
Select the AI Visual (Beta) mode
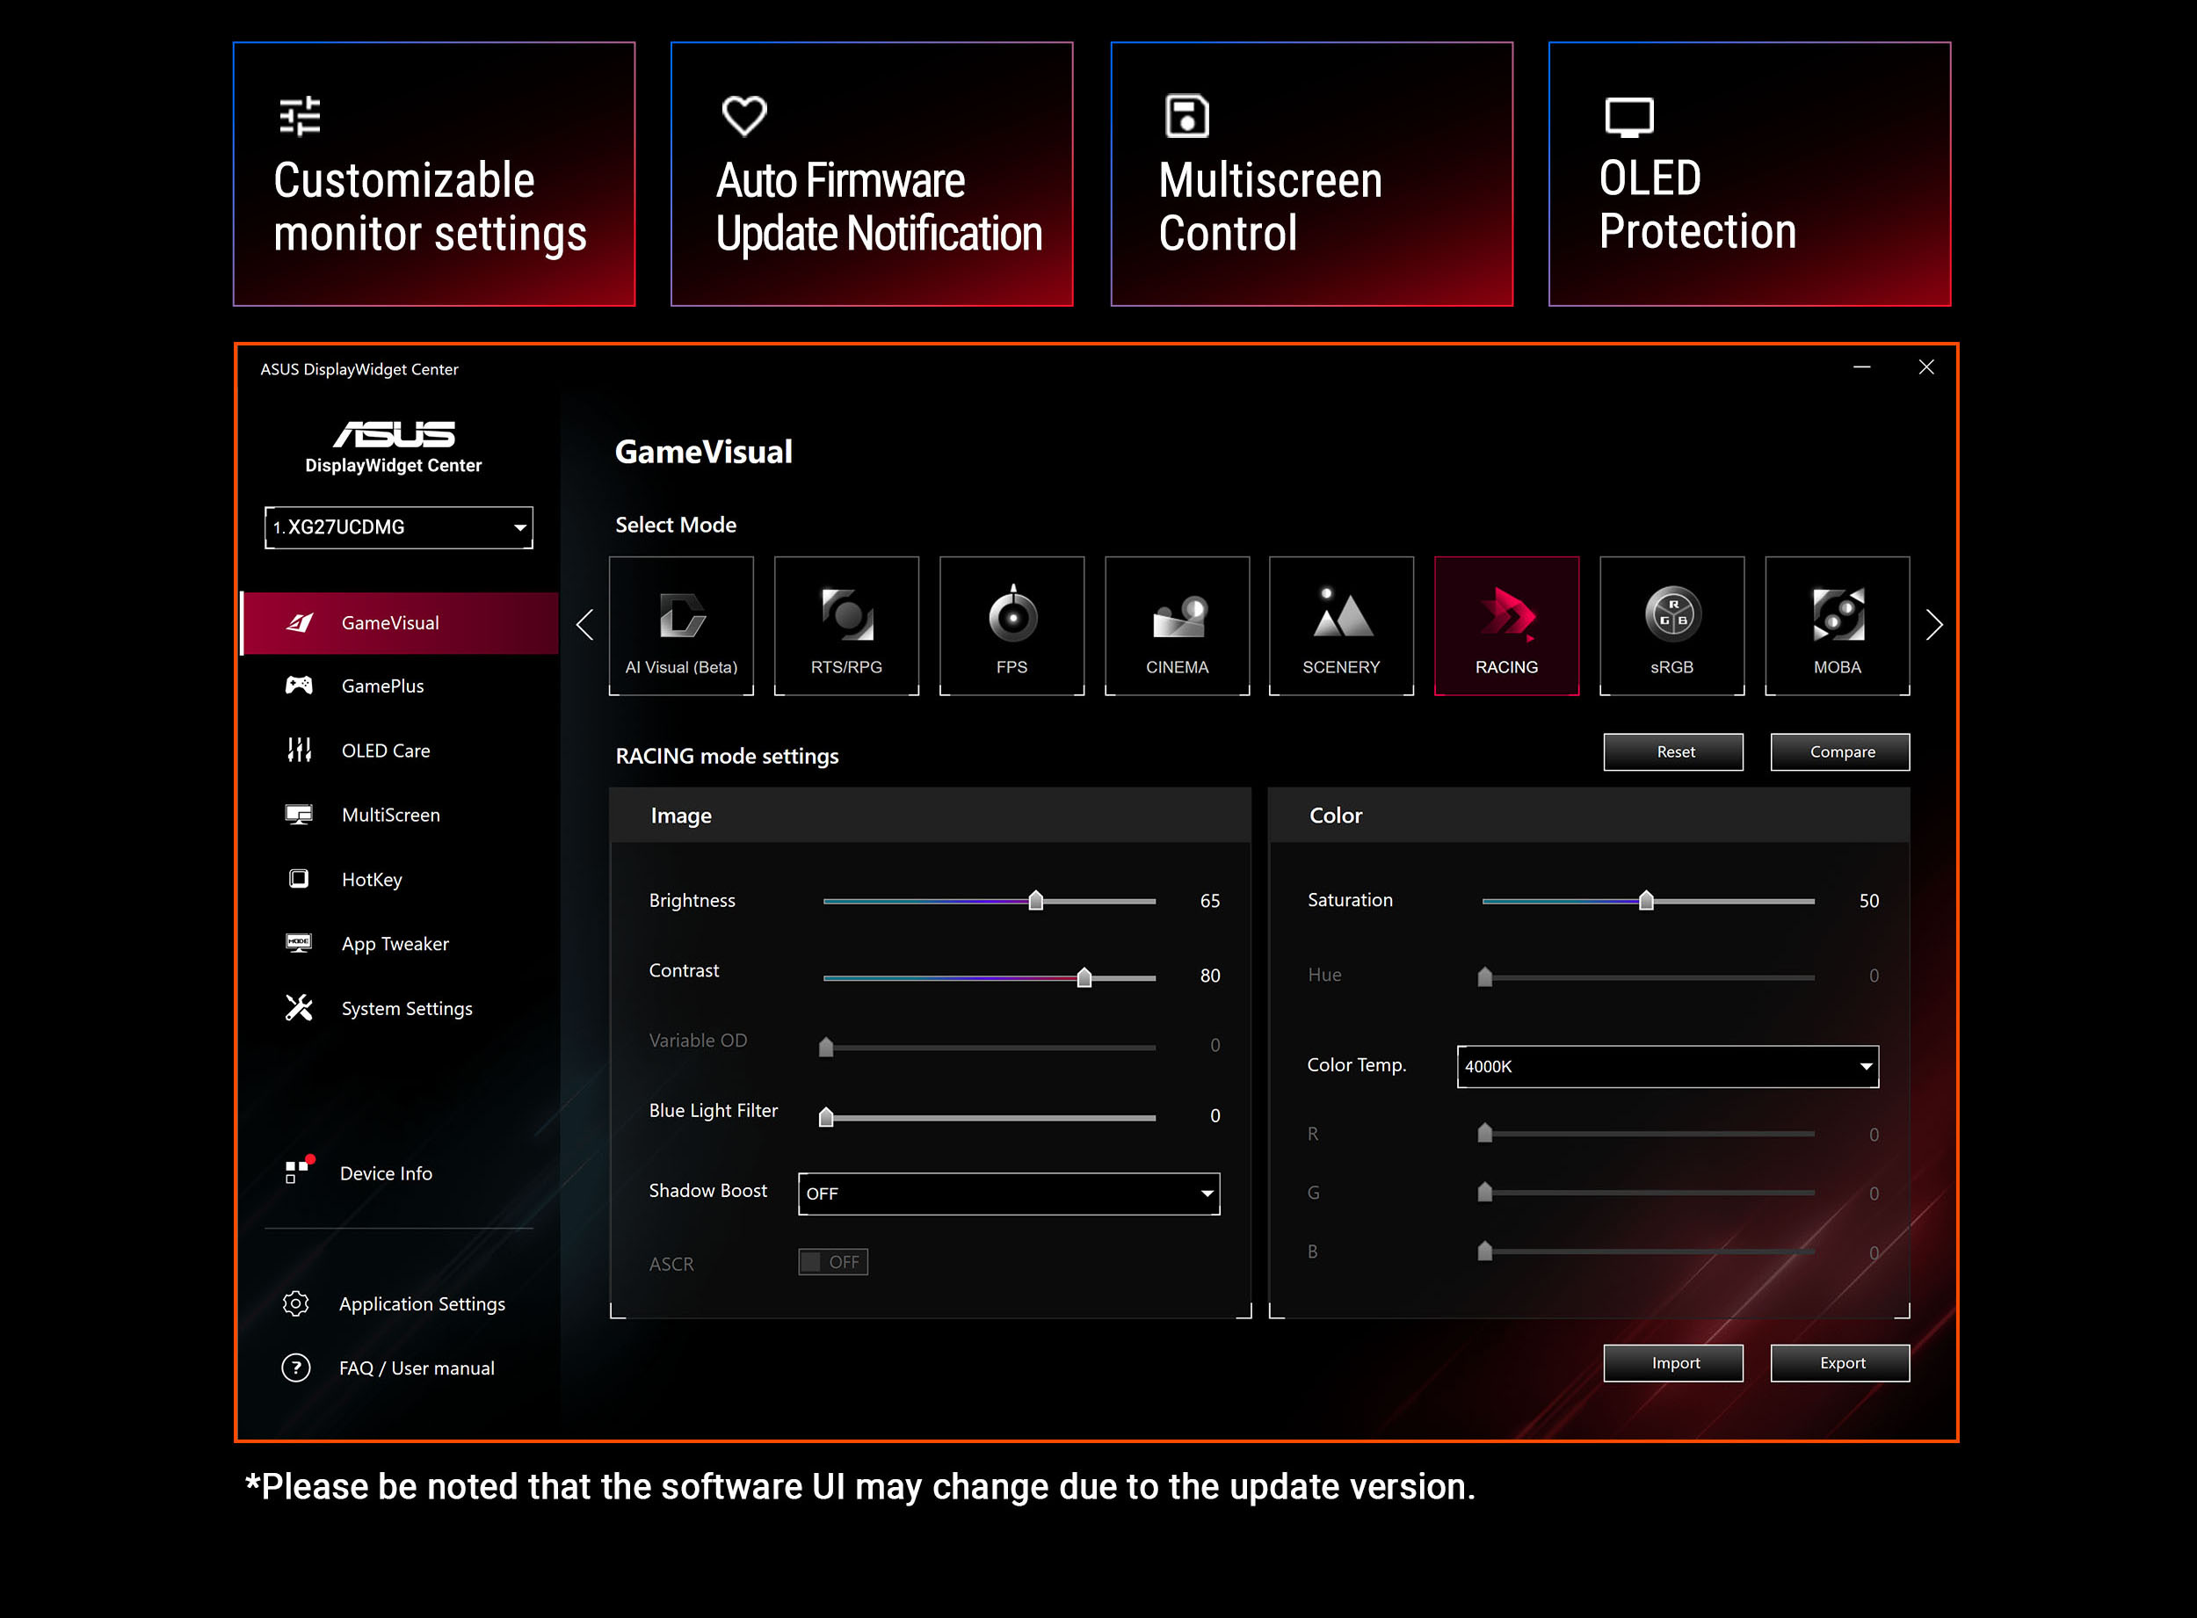pyautogui.click(x=680, y=625)
